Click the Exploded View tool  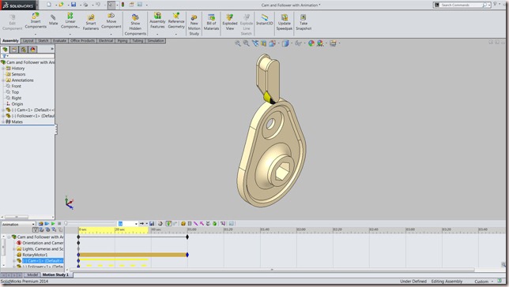tap(230, 22)
